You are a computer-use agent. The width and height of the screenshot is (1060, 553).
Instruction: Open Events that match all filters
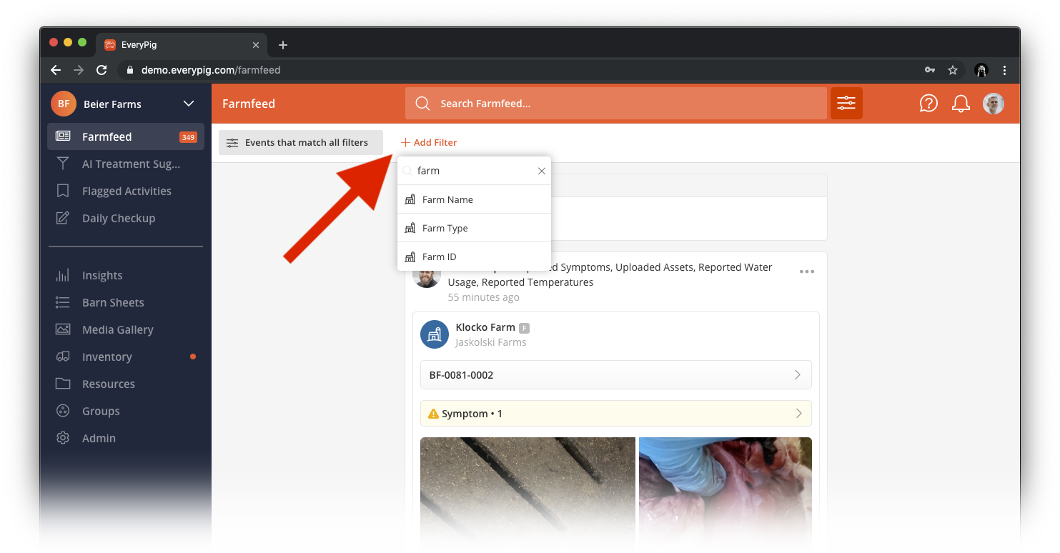pos(301,142)
